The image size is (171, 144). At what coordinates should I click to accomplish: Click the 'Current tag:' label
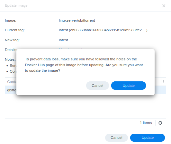coord(15,30)
